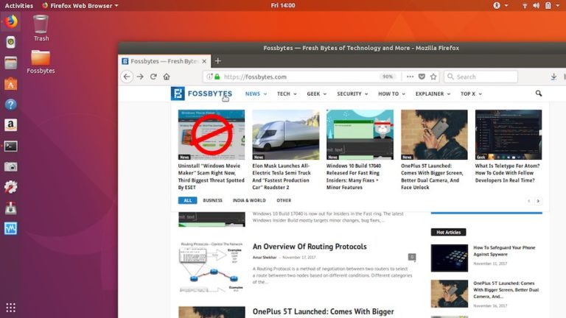Show Applications grid in dock
The image size is (566, 318).
click(11, 308)
